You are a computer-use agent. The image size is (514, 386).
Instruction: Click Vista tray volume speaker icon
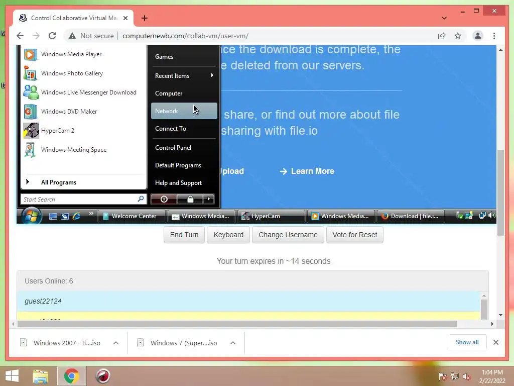[x=491, y=216]
